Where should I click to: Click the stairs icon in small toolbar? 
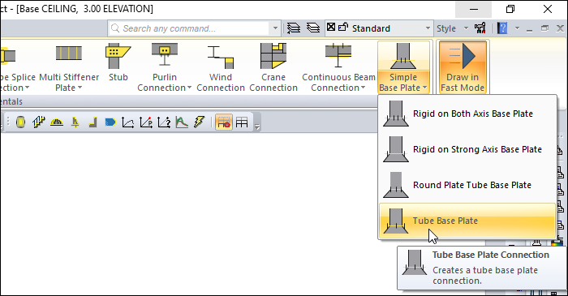point(39,122)
